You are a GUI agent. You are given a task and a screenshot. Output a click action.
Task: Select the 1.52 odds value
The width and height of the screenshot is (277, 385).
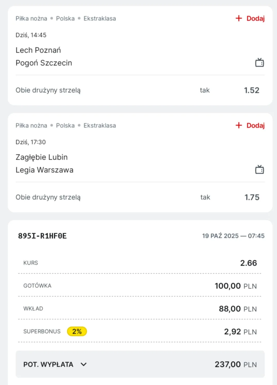(x=251, y=90)
